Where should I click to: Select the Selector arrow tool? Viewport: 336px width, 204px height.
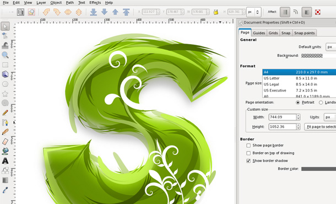pyautogui.click(x=5, y=26)
